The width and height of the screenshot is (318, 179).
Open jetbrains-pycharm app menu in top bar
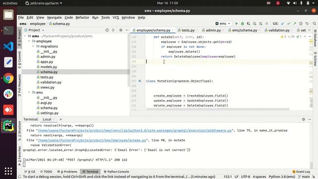click(44, 3)
